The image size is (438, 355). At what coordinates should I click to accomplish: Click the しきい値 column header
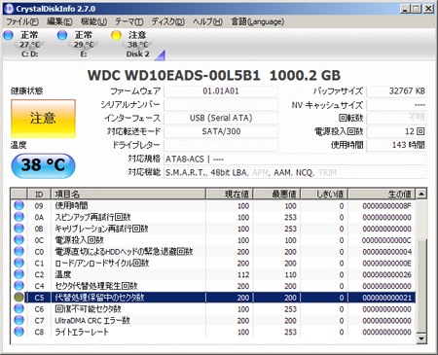(x=324, y=194)
